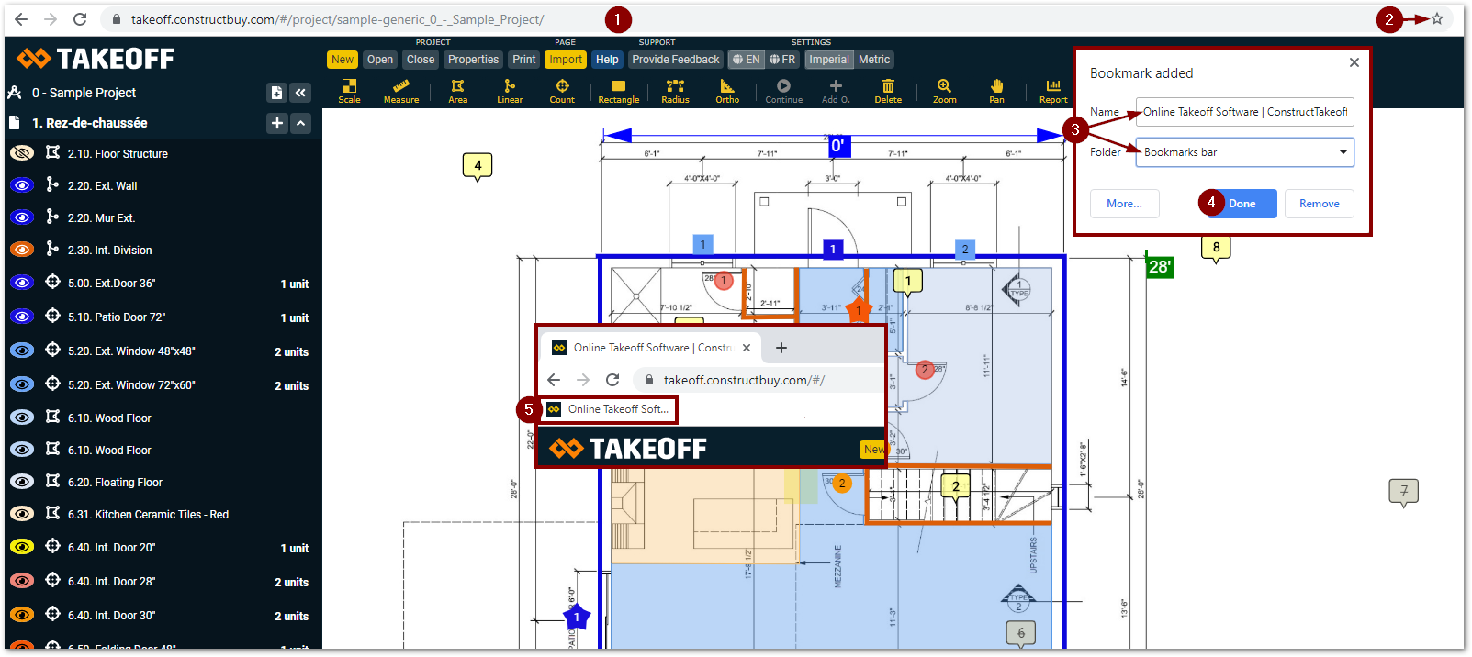
Task: Open the bookmark Folder dropdown
Action: [x=1244, y=152]
